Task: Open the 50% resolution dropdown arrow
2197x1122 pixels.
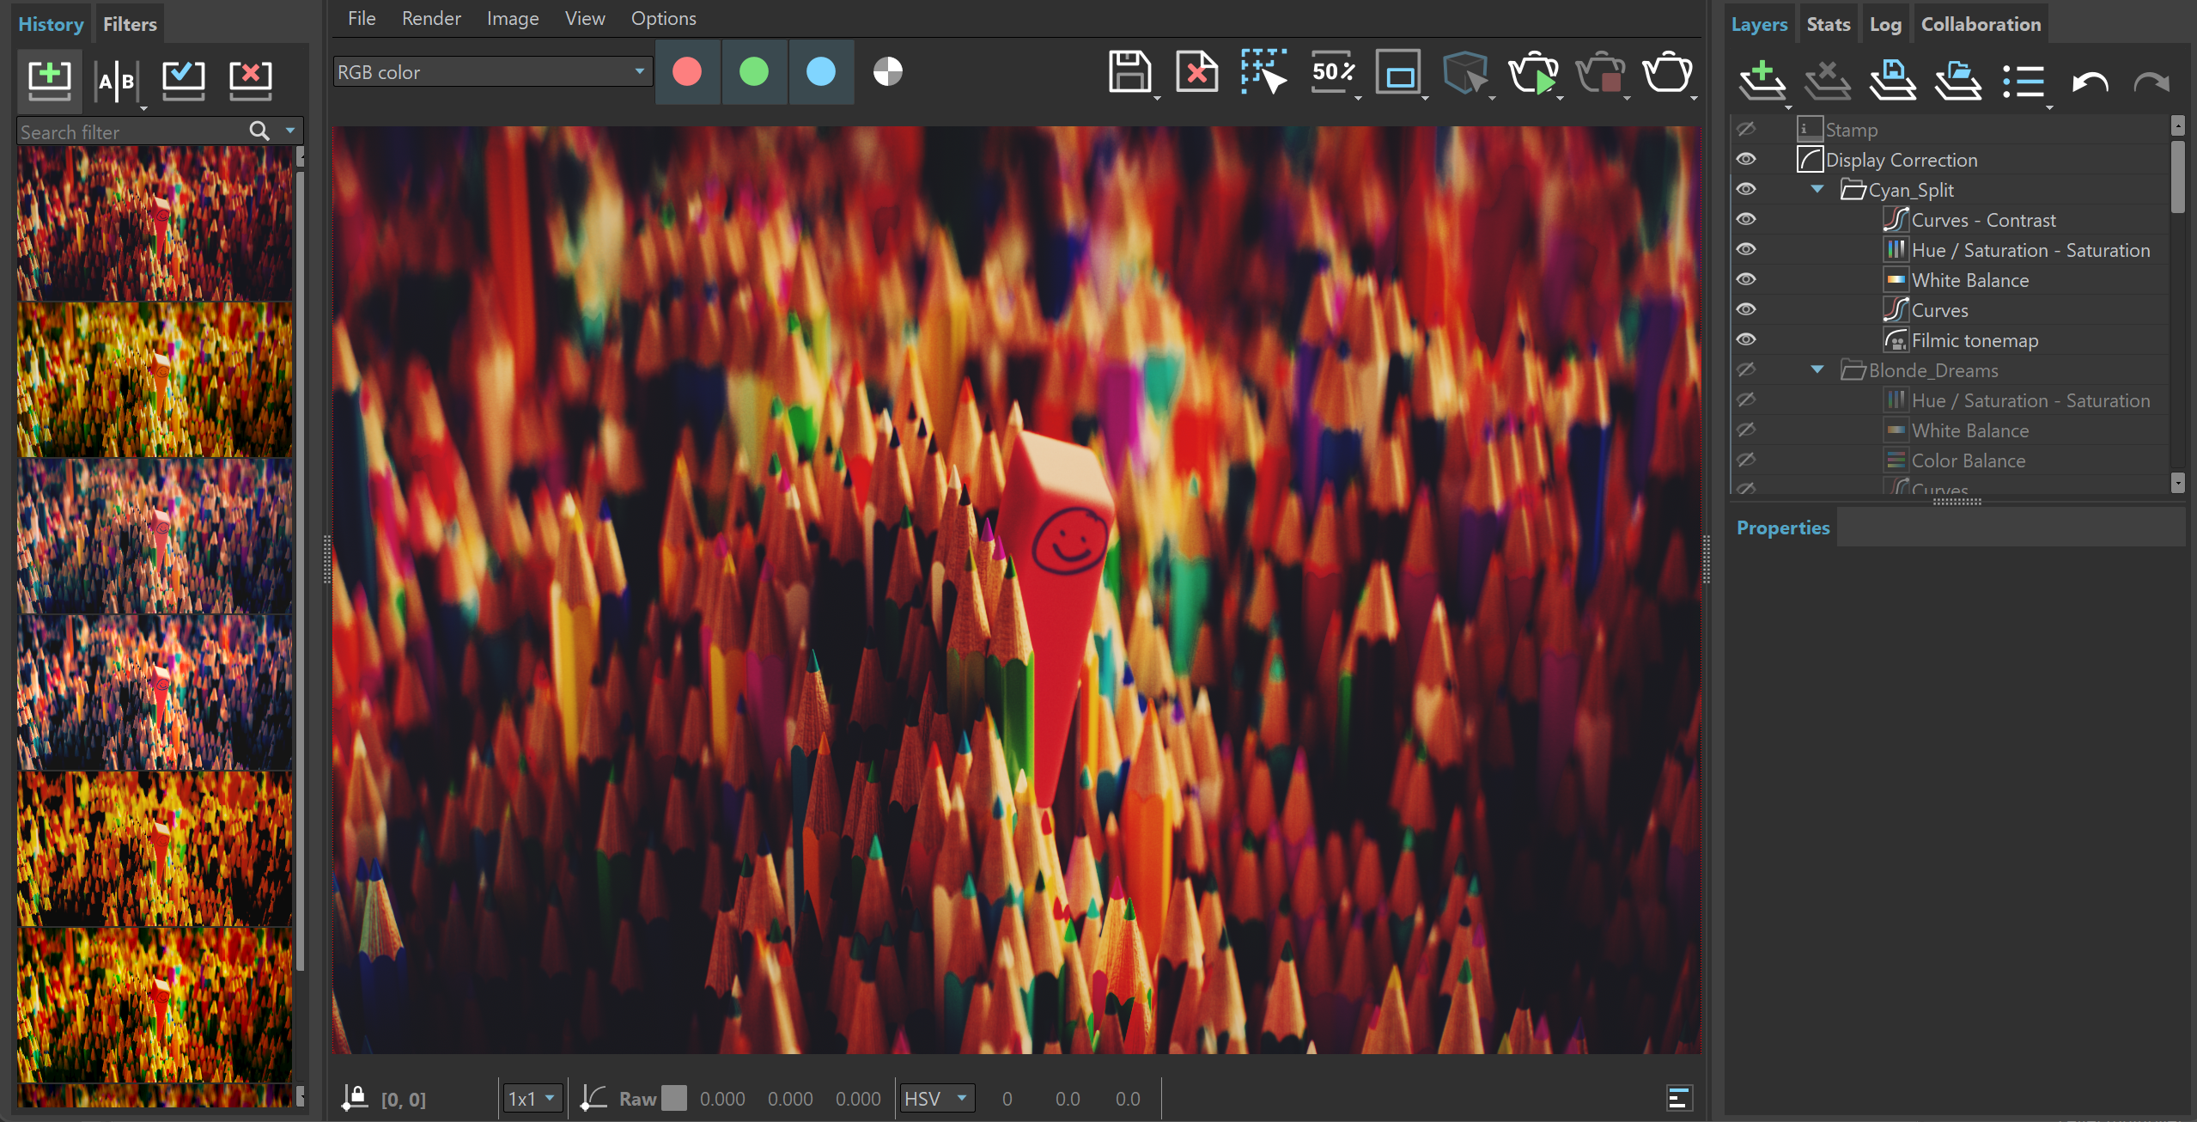Action: [x=1358, y=98]
